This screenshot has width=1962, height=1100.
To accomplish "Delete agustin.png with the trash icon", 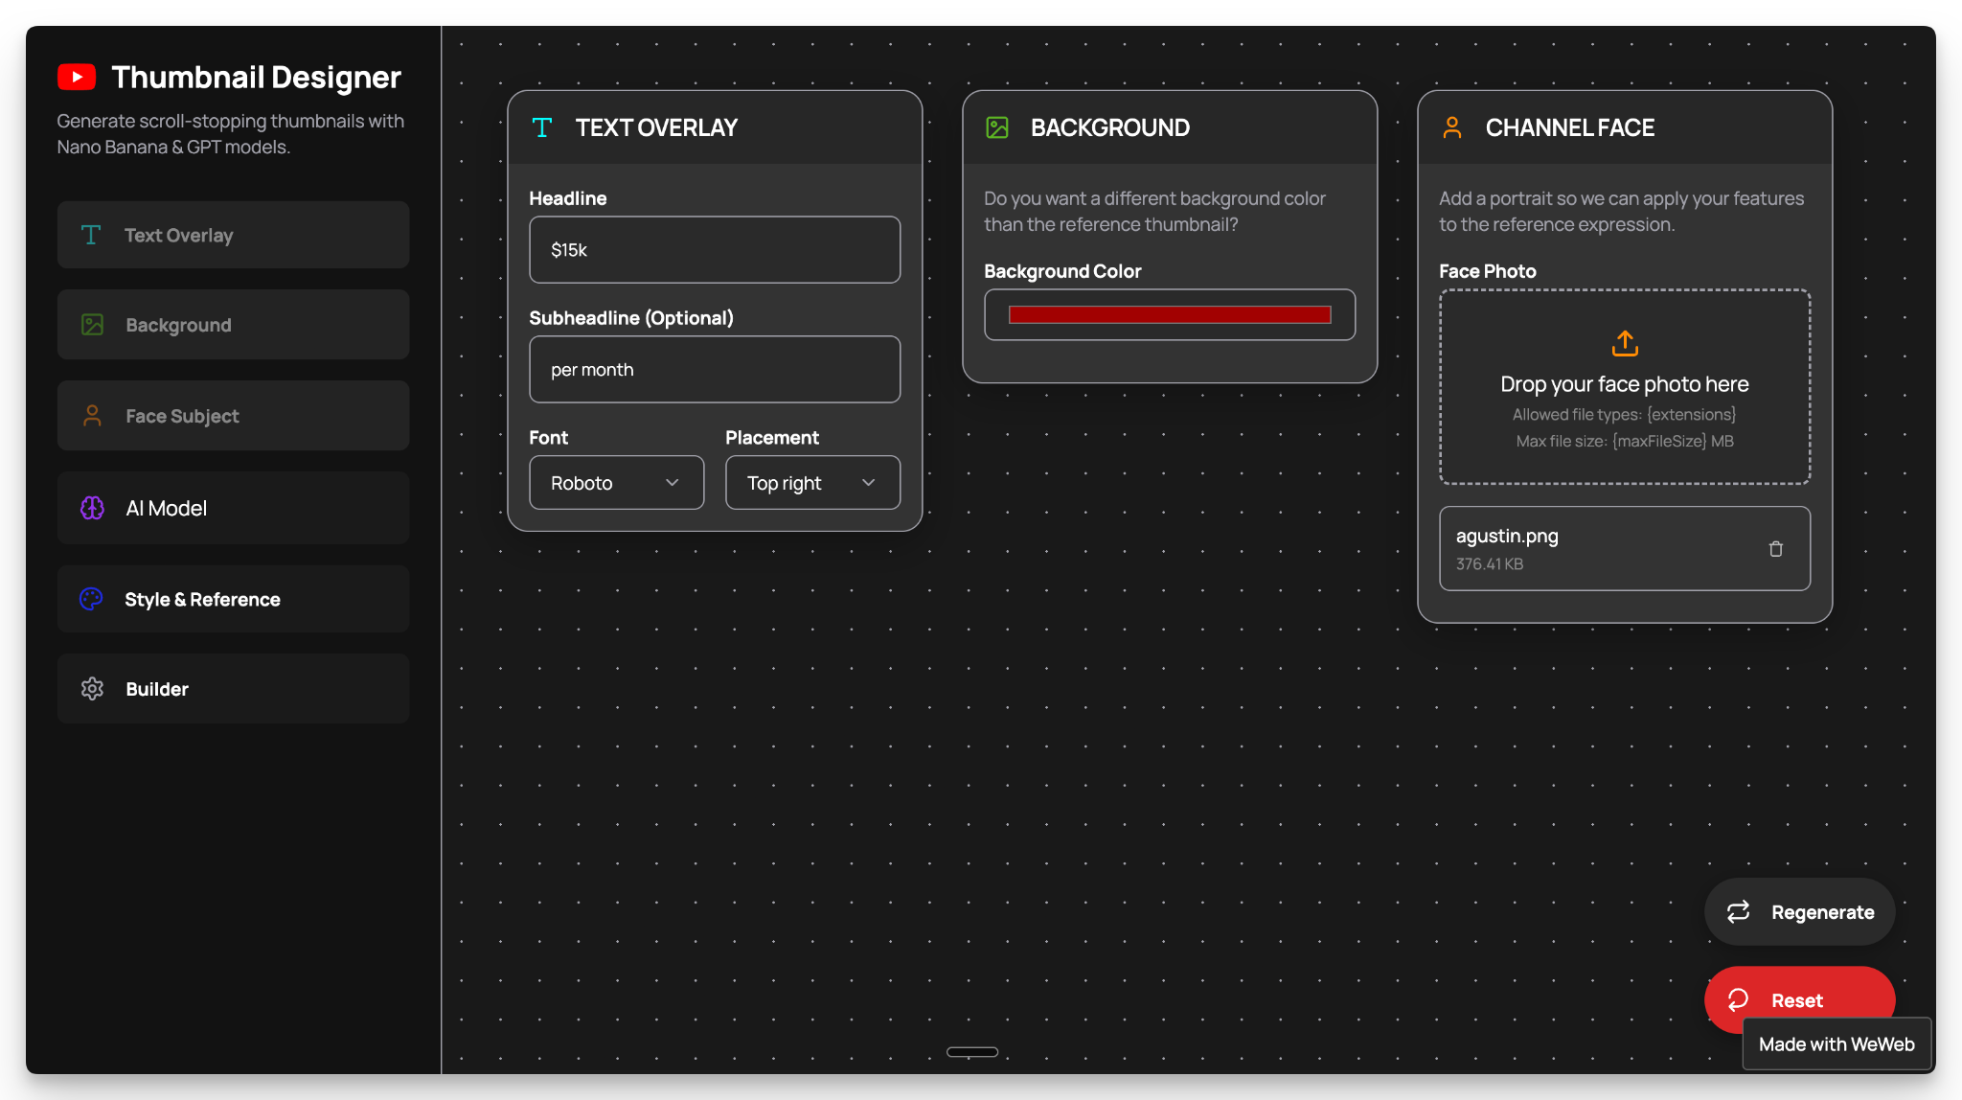I will pyautogui.click(x=1775, y=549).
